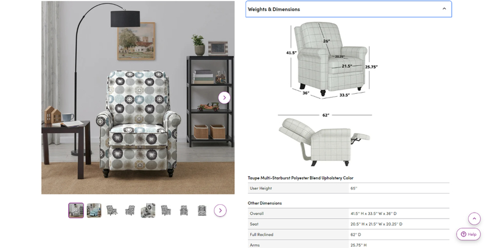487x248 pixels.
Task: Select the blue recliner room thumbnail
Action: click(94, 210)
